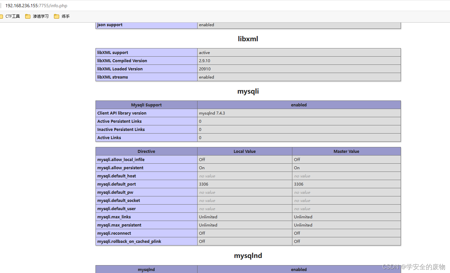Select master value Unlimited for max_persistent

coord(303,225)
